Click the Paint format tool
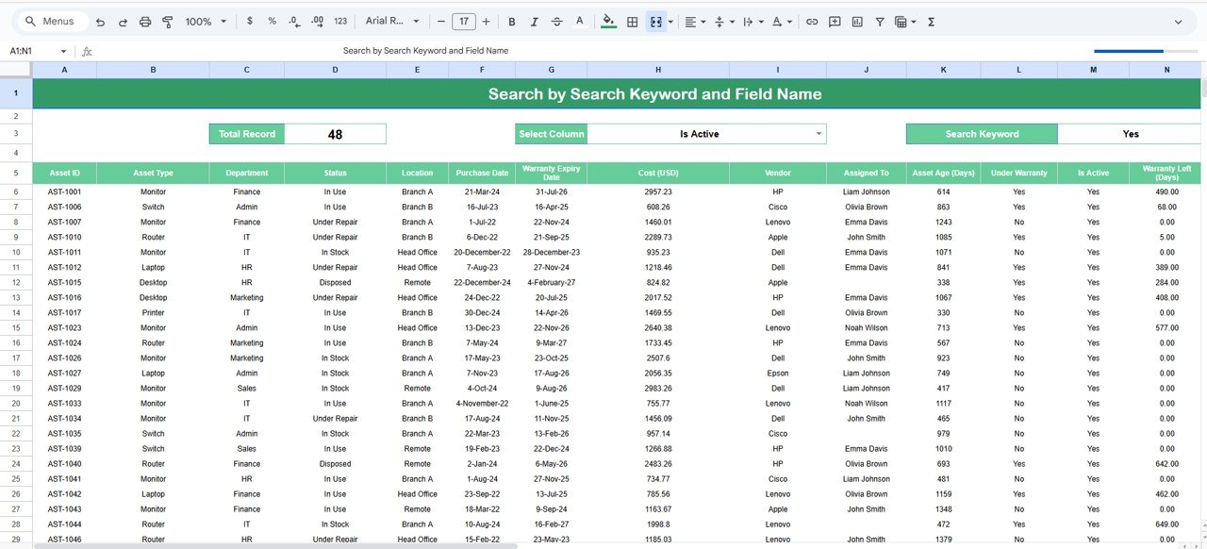 point(167,21)
